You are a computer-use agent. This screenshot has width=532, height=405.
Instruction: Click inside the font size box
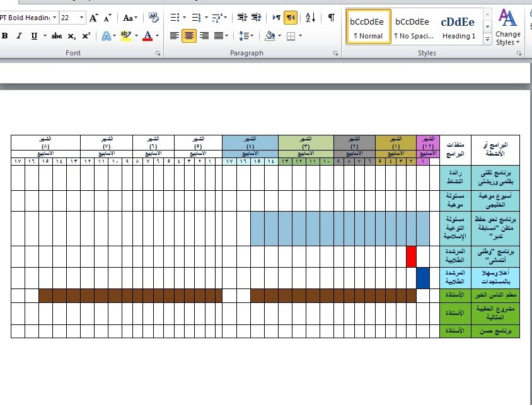click(x=69, y=18)
